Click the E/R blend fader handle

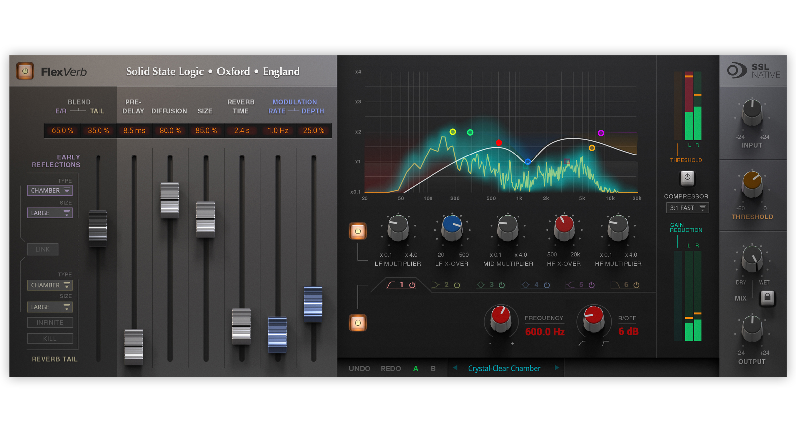[98, 228]
